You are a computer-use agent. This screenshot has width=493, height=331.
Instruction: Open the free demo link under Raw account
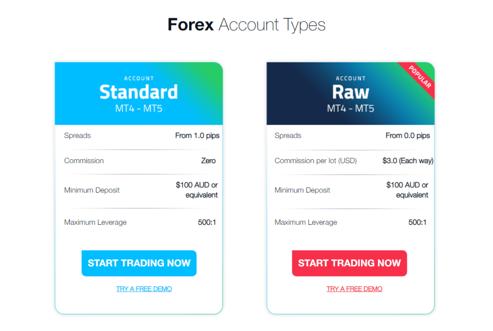(354, 289)
